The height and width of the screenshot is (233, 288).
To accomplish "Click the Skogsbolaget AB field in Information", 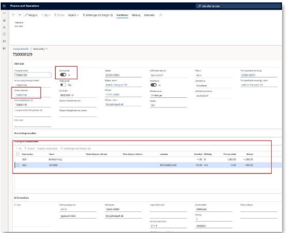I will click(123, 216).
